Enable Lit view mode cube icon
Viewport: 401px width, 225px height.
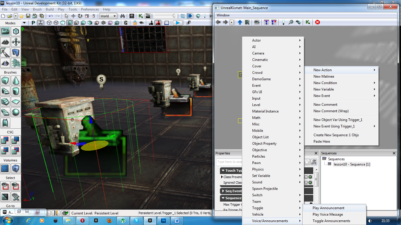pyautogui.click(x=70, y=23)
